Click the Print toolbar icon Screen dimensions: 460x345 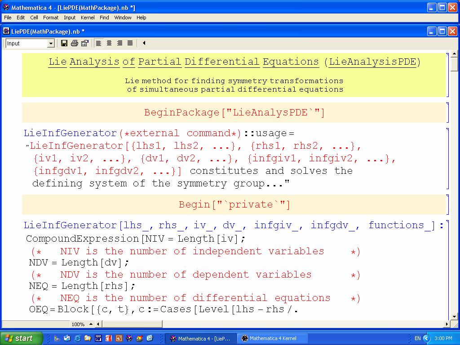point(75,44)
